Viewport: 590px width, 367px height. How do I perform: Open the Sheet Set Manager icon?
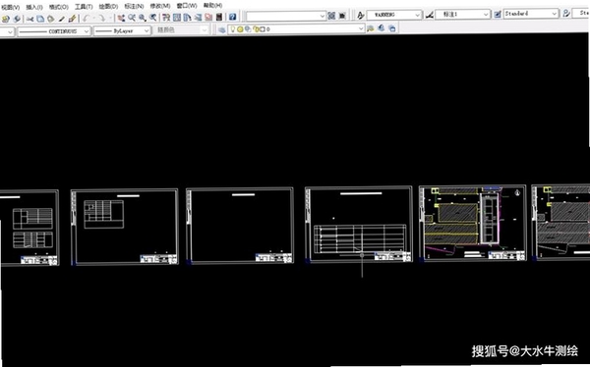[198, 18]
